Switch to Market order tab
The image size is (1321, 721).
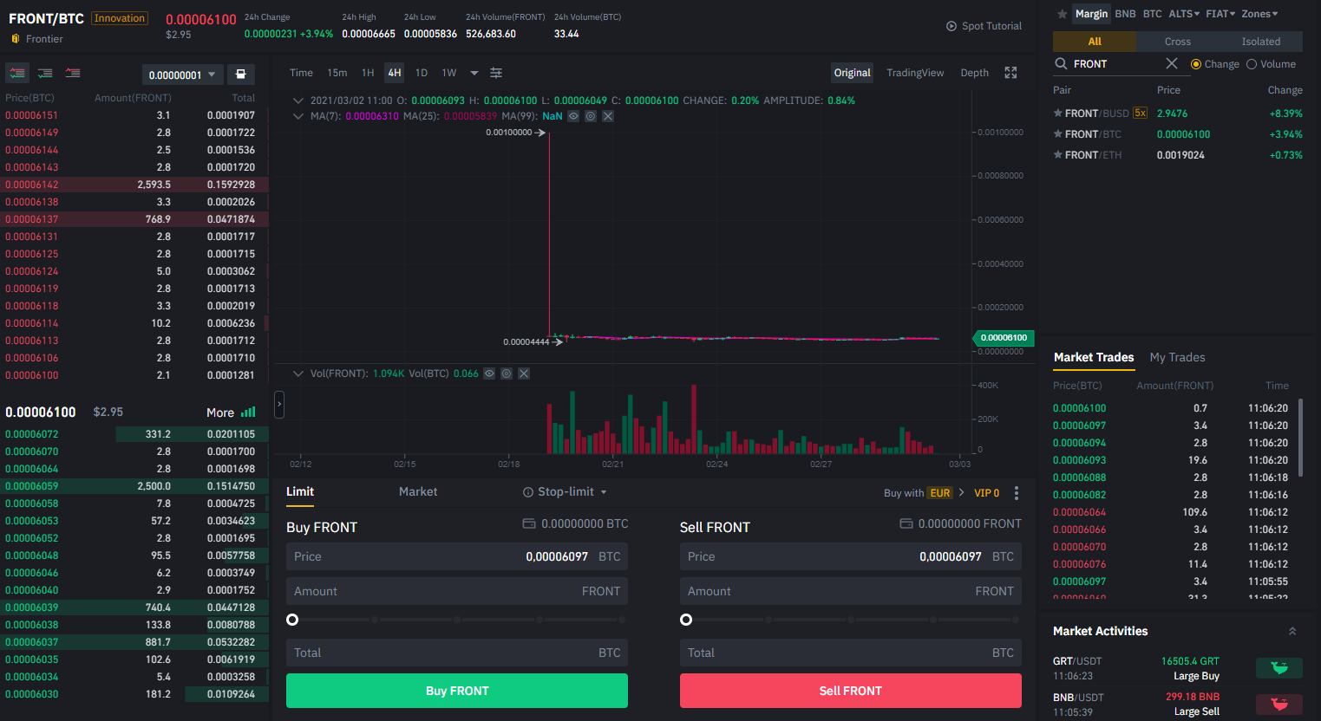[x=418, y=491]
